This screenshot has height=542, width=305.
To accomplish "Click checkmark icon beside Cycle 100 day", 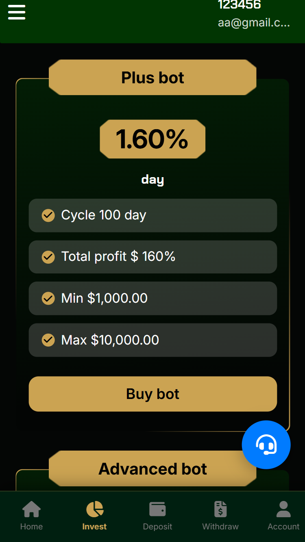I will tap(48, 215).
